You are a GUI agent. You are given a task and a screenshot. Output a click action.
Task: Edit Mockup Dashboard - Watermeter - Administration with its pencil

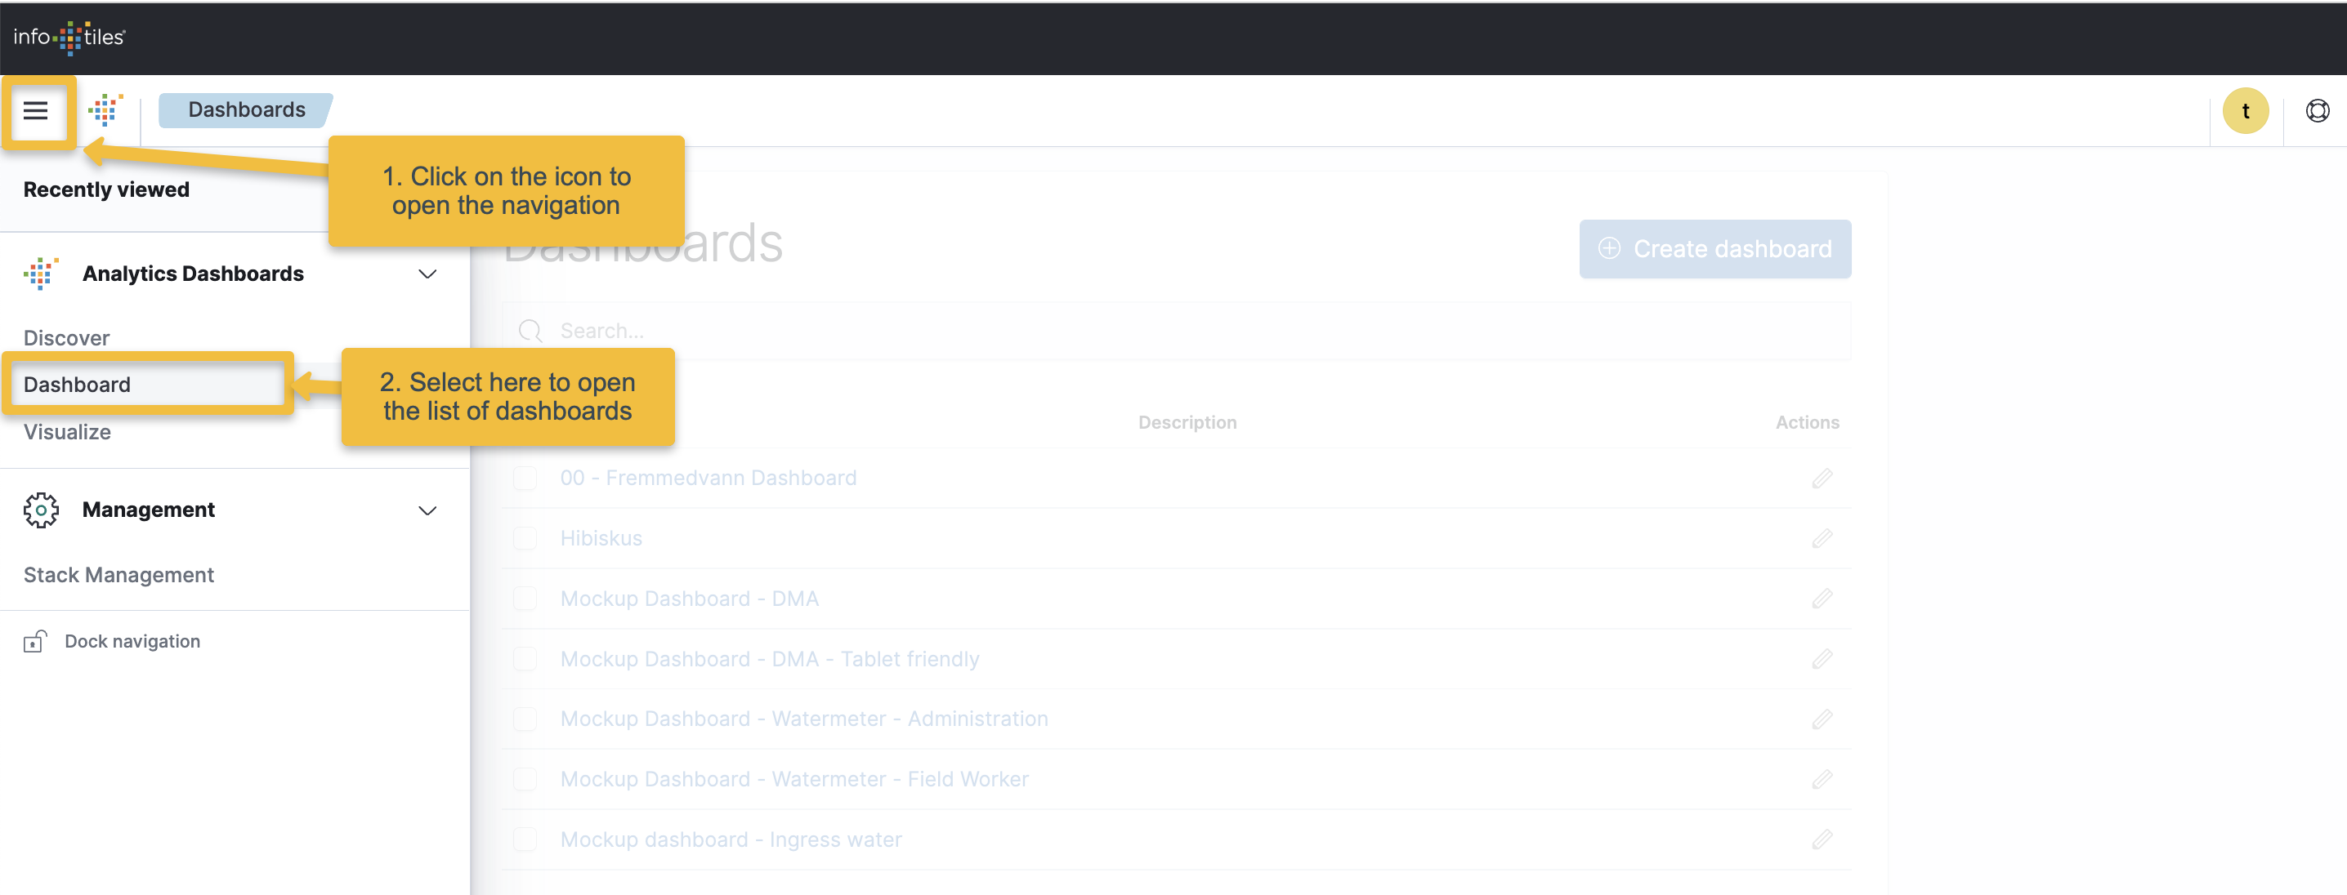pos(1822,719)
